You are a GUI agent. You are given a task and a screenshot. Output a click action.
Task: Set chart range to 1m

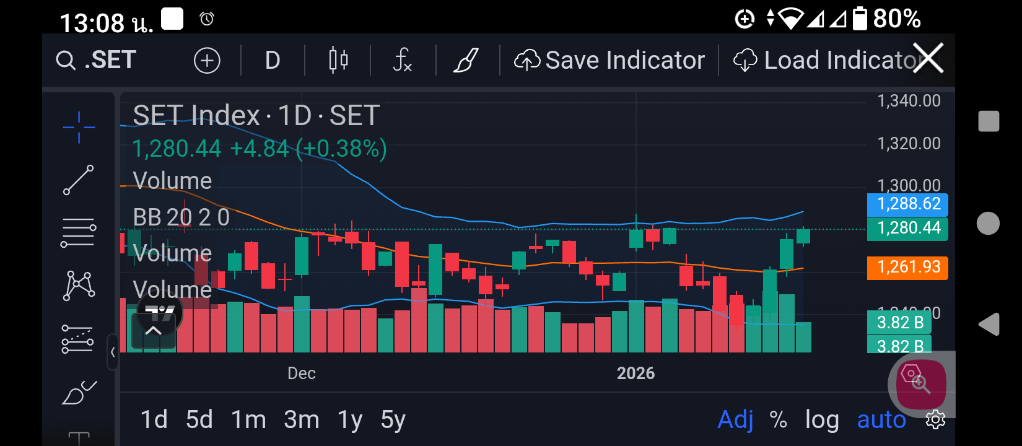[x=248, y=420]
